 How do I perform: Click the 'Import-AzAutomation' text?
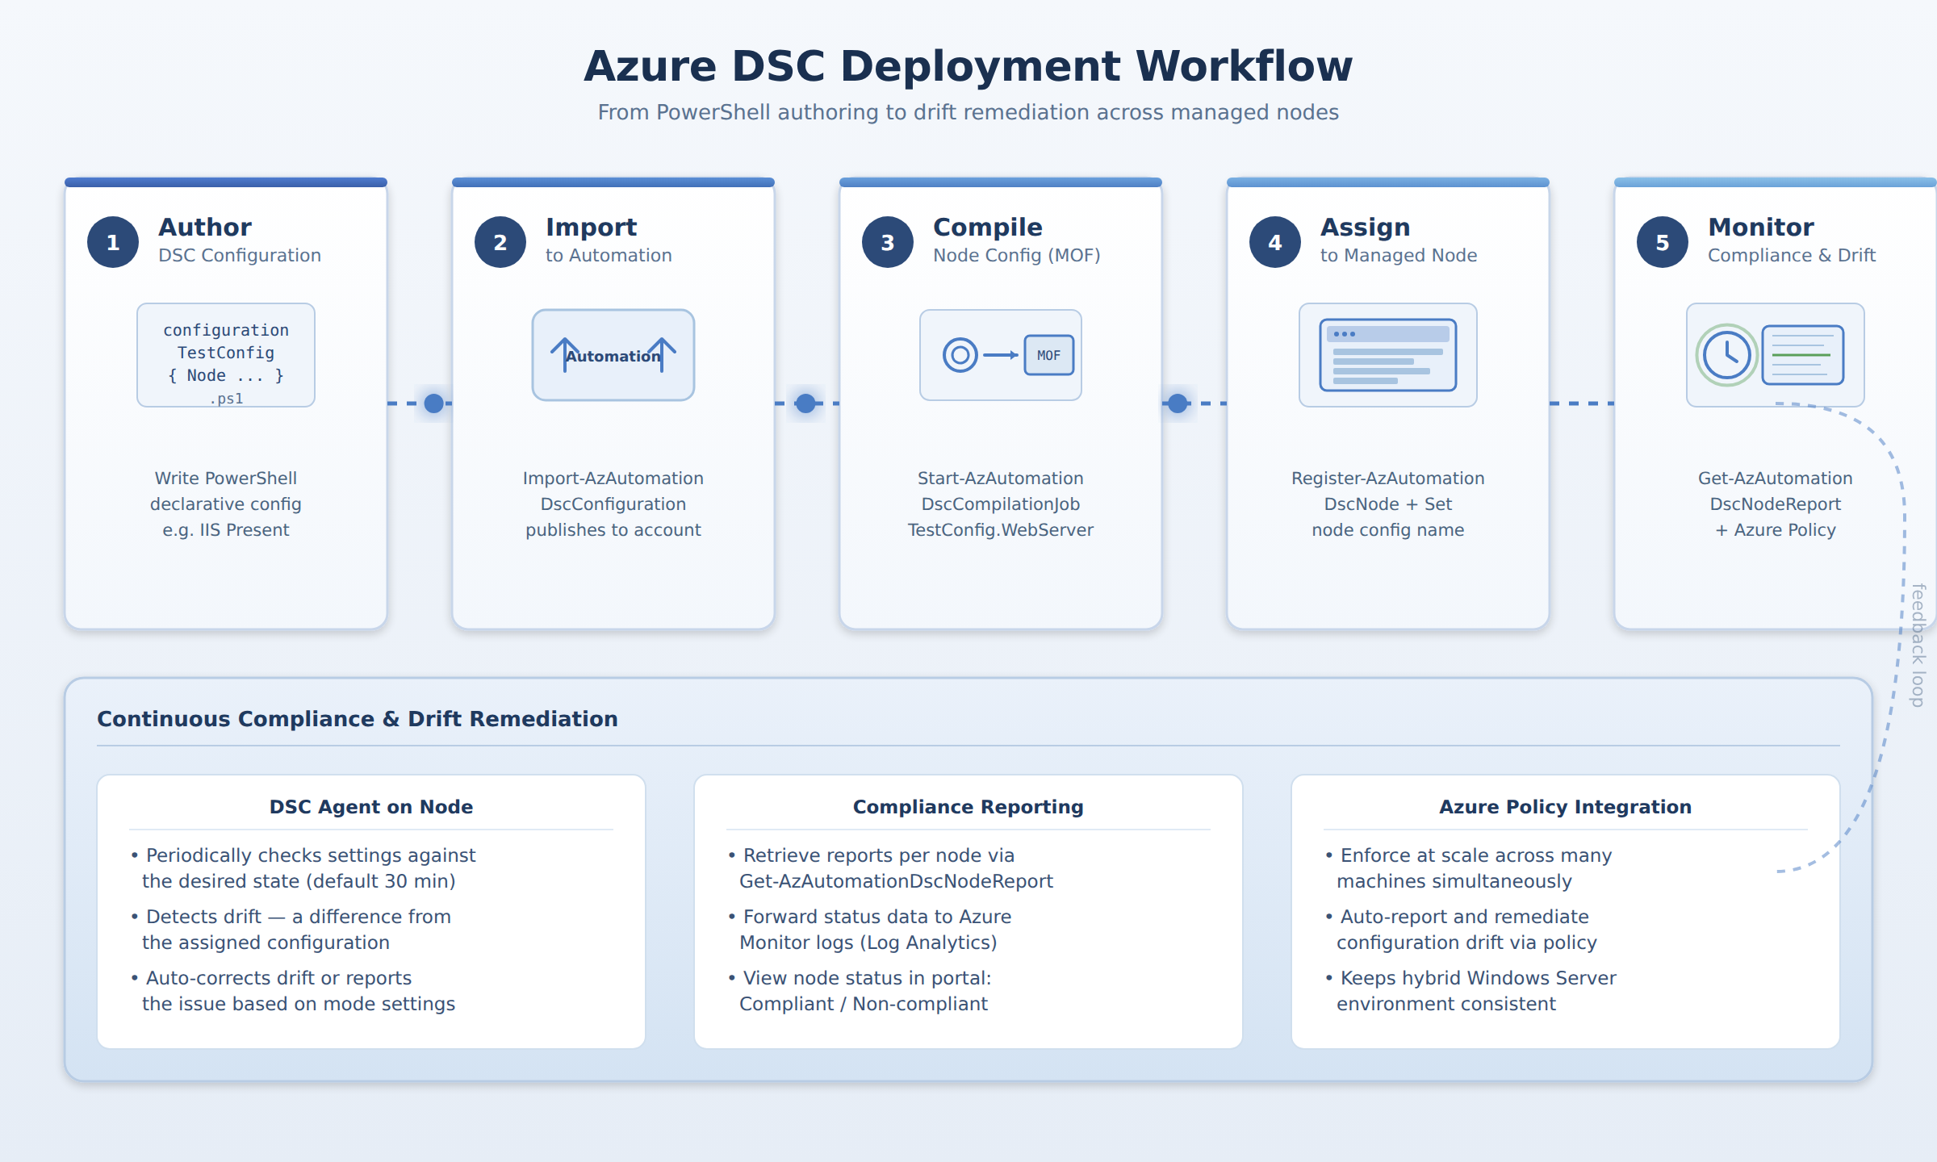pos(613,479)
